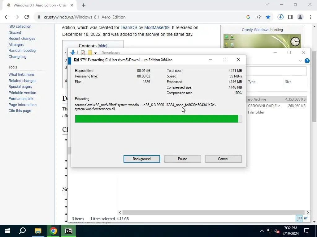Click Explorer new folder icon
Screen dimensions: 317x237
click(89, 52)
